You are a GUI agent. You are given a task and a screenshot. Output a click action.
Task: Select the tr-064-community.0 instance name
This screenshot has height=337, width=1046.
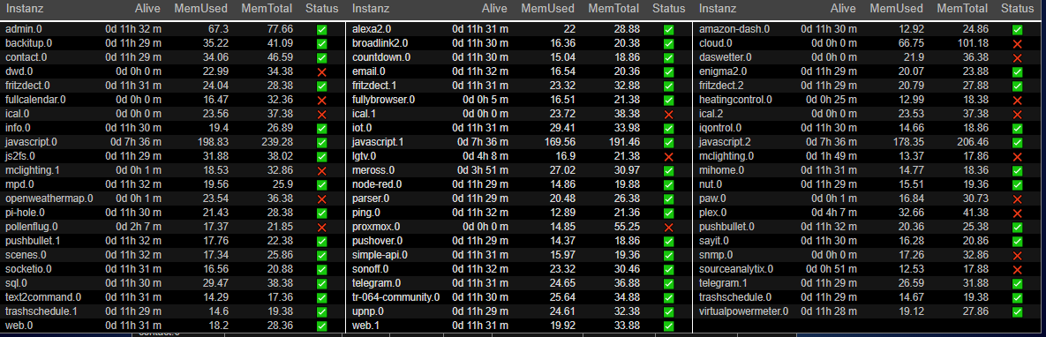click(x=396, y=297)
